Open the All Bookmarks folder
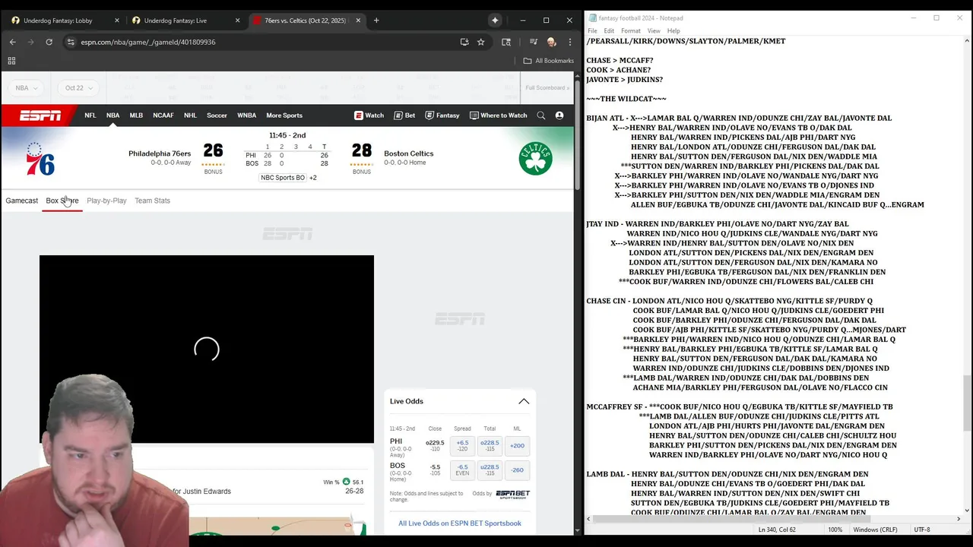 click(548, 61)
